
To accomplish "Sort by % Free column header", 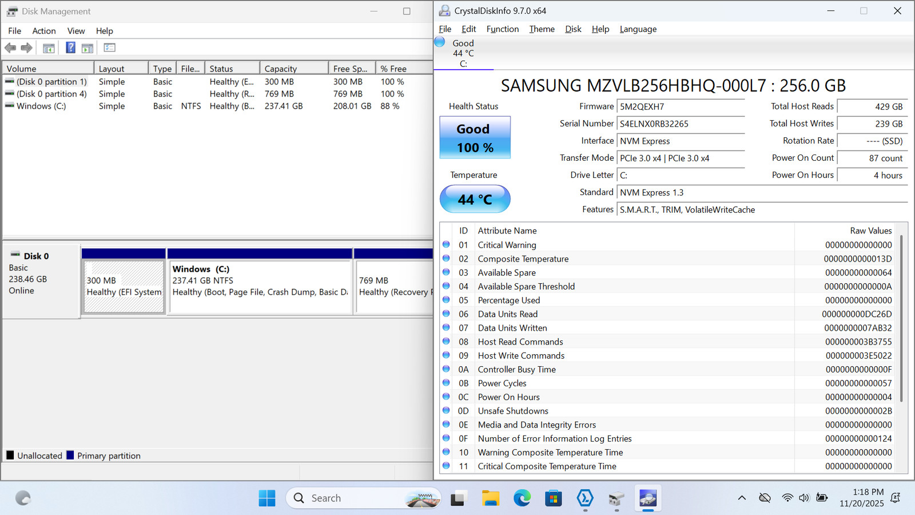I will pyautogui.click(x=404, y=68).
